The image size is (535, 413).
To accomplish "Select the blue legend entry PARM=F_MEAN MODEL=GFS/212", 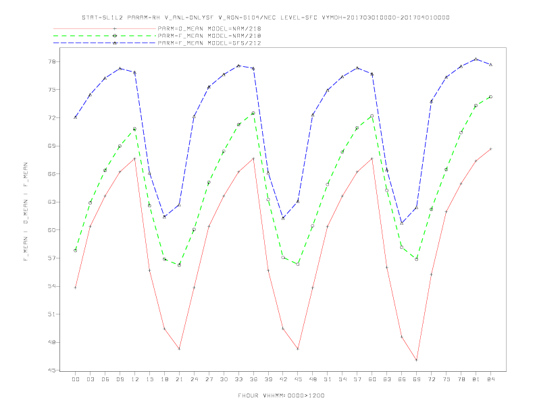I will [157, 43].
